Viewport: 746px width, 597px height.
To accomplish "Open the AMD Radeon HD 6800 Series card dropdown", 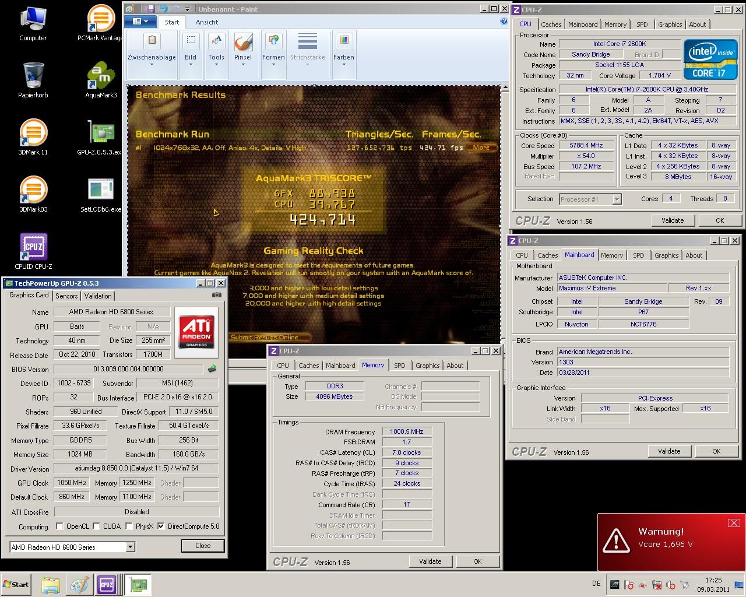I will (x=131, y=547).
